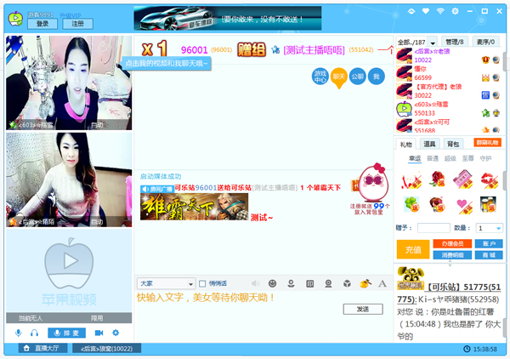510x359 pixels.
Task: Switch to the 礼物 gifts tab
Action: tap(406, 144)
